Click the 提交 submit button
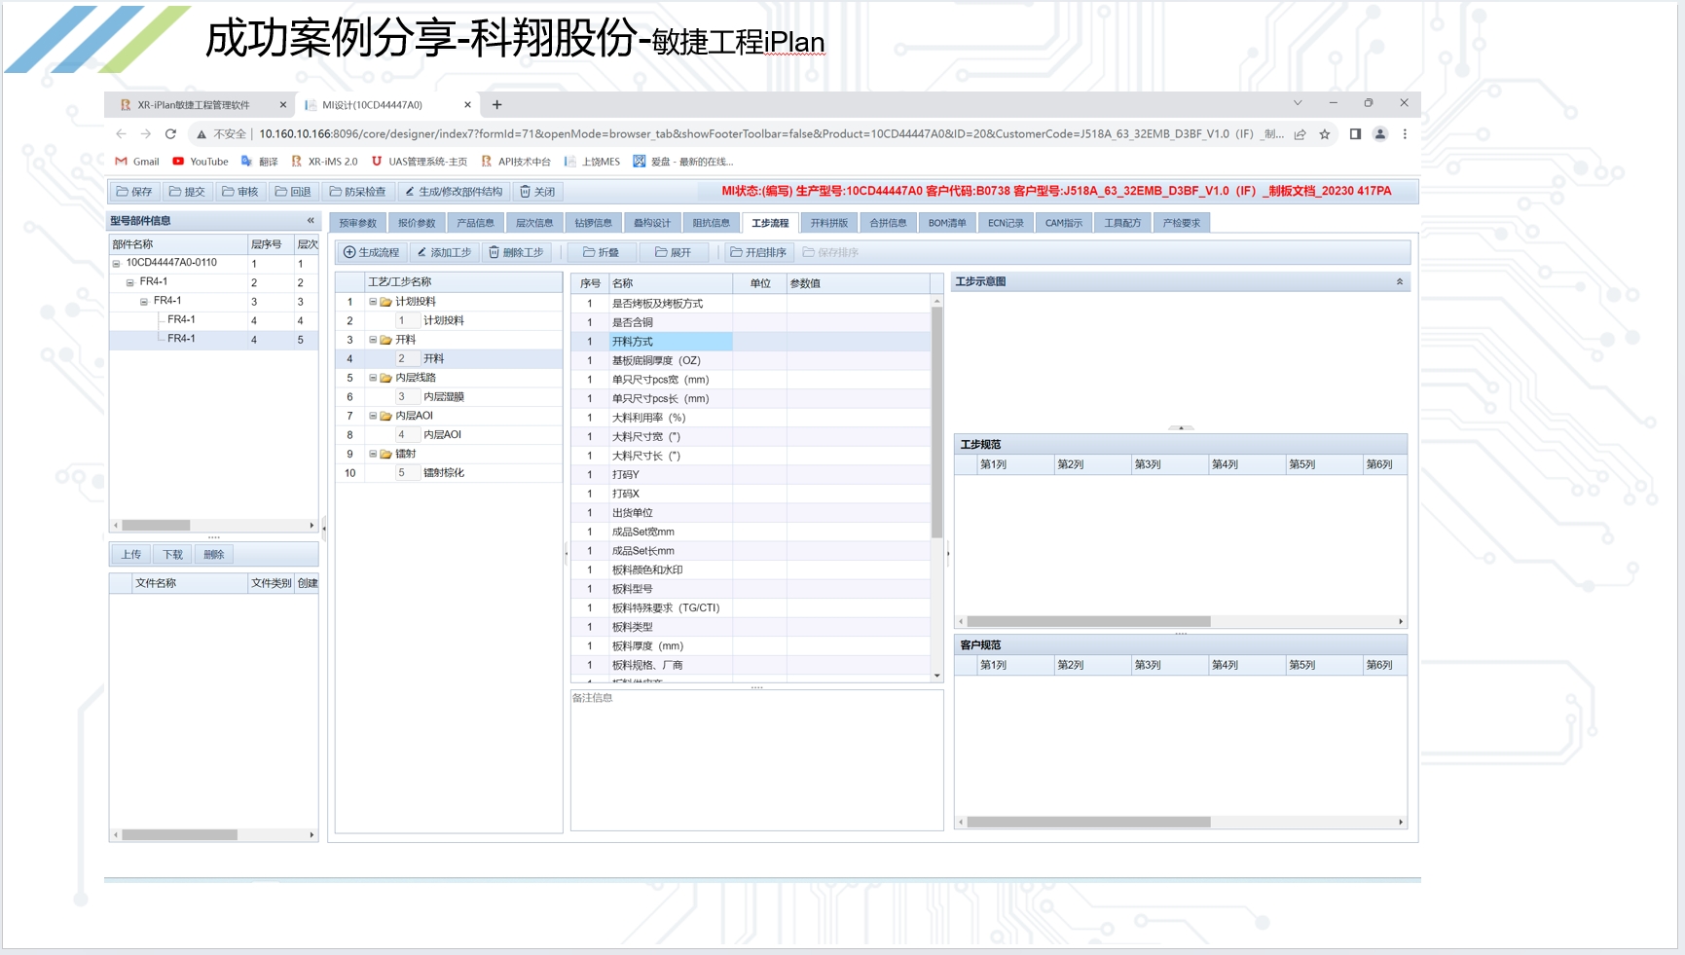Viewport: 1685px width, 955px height. pos(187,192)
